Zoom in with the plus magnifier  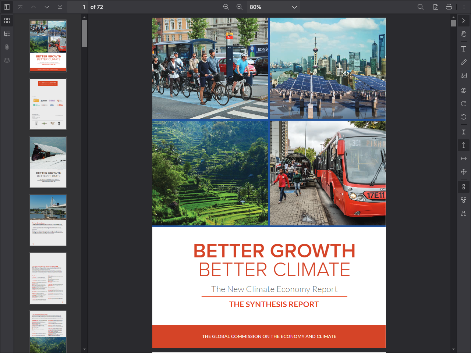240,7
